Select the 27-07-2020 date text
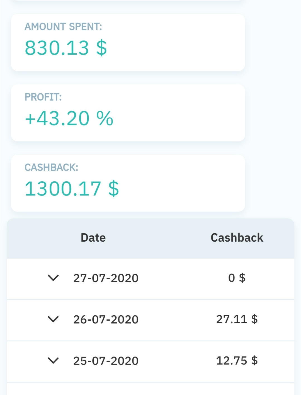This screenshot has height=395, width=301. (x=106, y=278)
